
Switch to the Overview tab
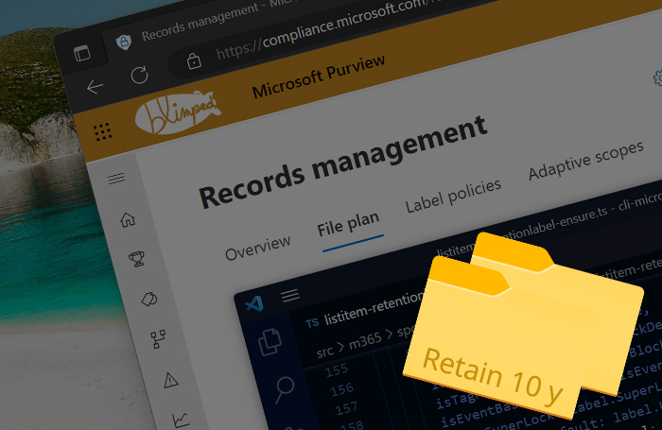(x=257, y=249)
